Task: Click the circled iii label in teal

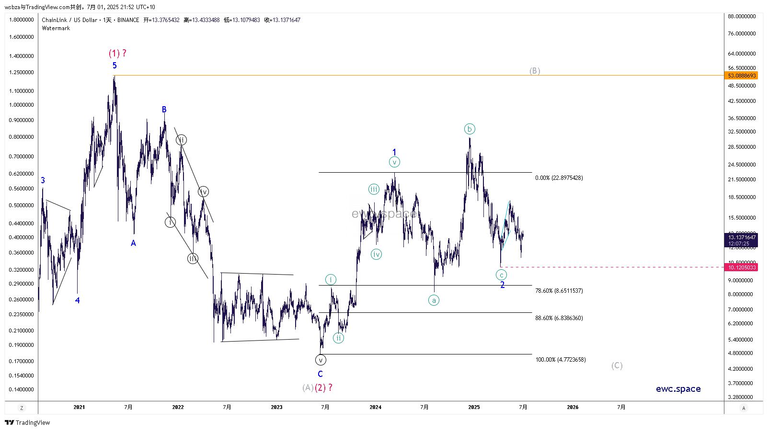Action: point(374,189)
